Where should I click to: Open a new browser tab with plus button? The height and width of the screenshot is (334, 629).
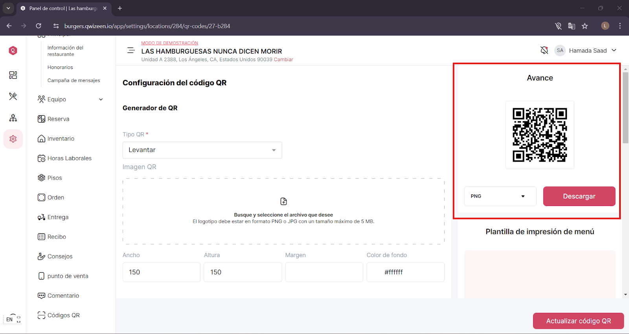tap(120, 8)
